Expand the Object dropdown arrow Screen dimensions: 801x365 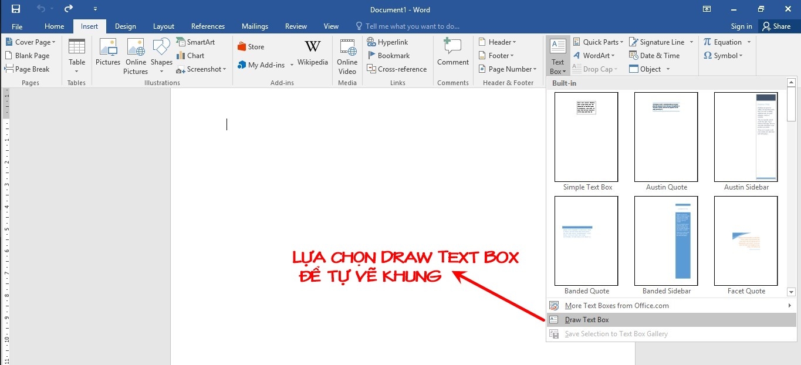[x=668, y=69]
